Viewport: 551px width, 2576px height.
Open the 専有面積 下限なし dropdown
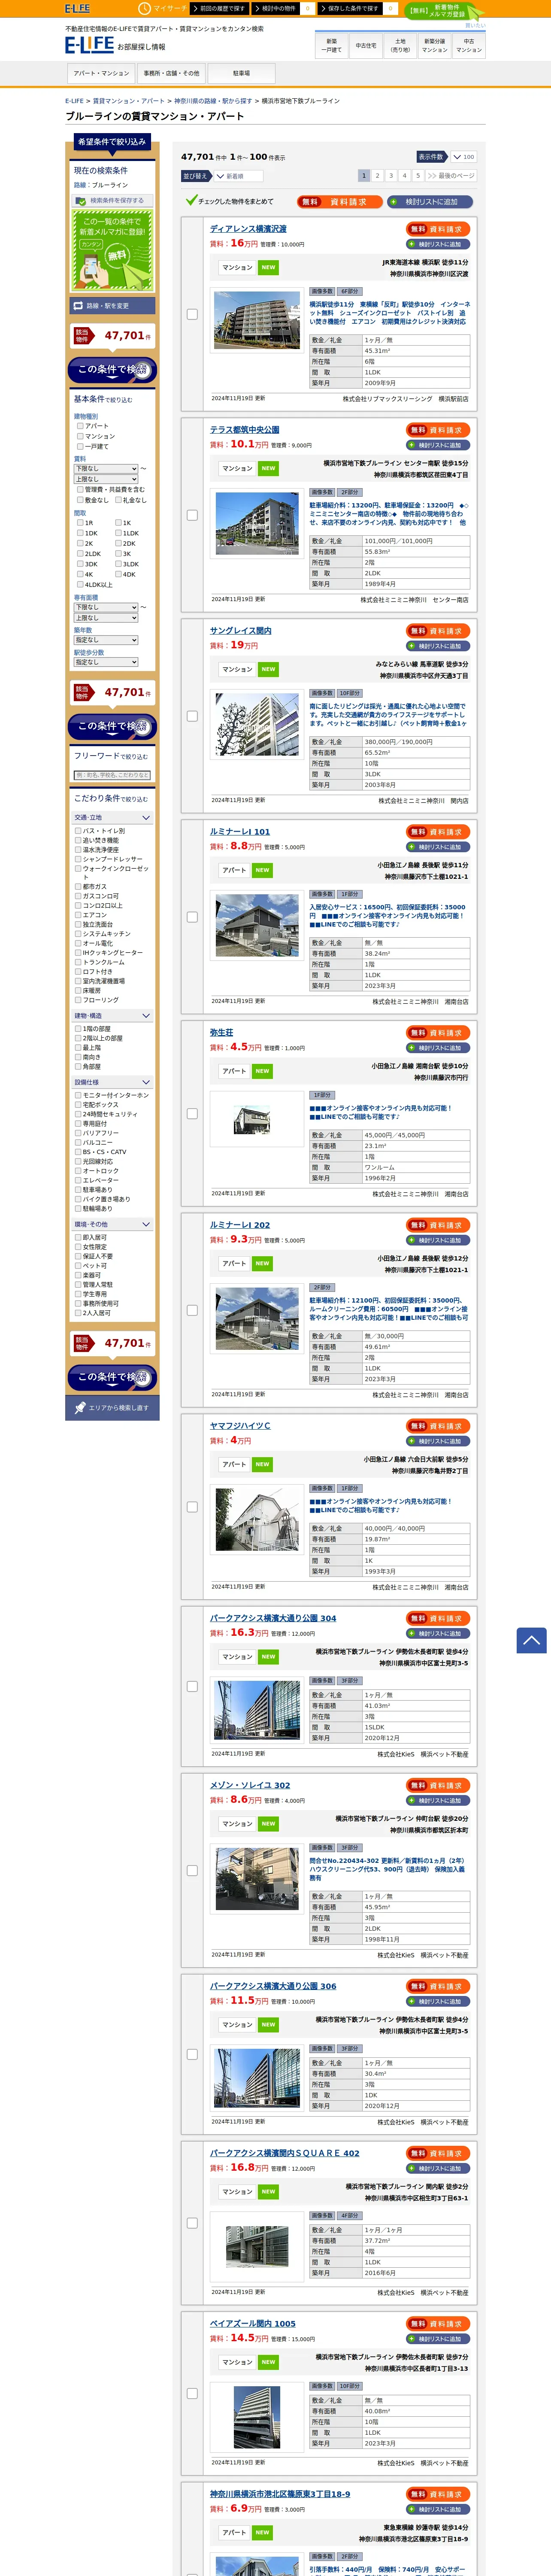(x=106, y=607)
